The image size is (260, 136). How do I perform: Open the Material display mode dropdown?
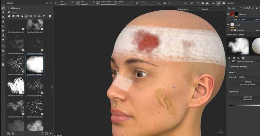(x=213, y=9)
